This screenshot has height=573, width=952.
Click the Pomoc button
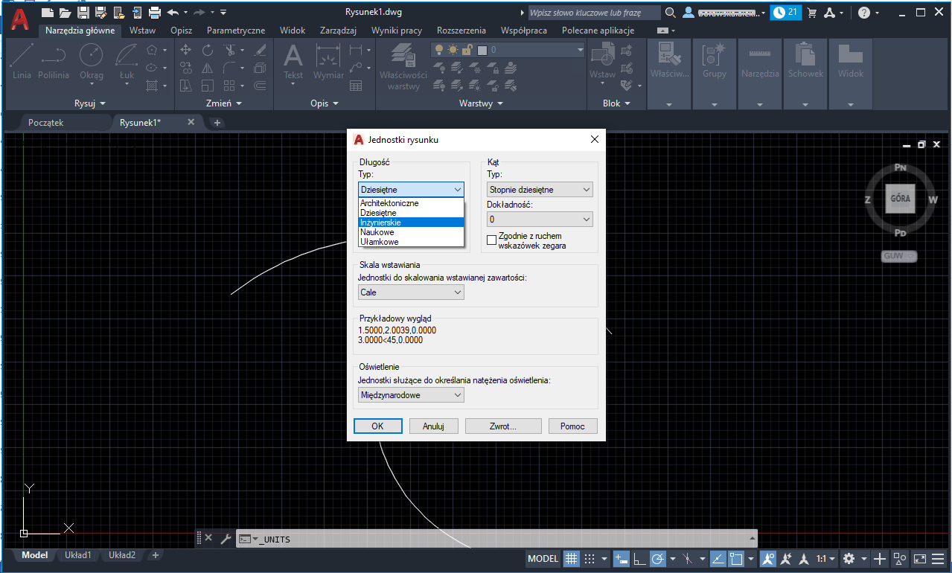pyautogui.click(x=573, y=426)
